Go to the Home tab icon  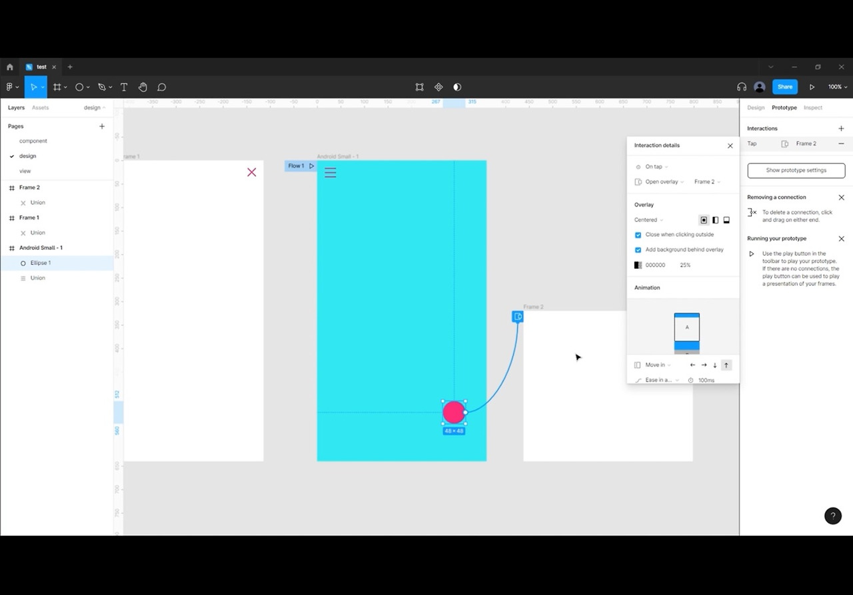tap(10, 67)
